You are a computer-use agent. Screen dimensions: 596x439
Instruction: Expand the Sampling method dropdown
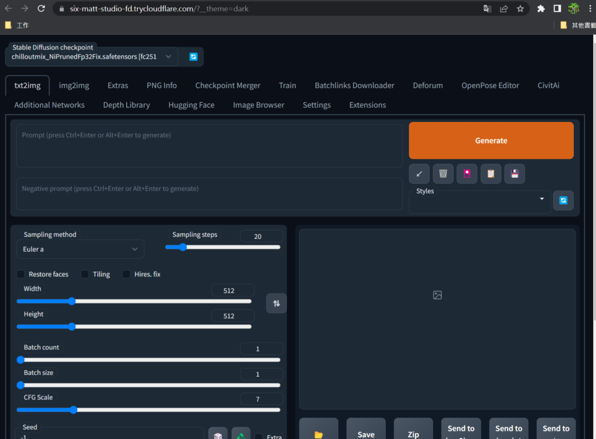[80, 249]
